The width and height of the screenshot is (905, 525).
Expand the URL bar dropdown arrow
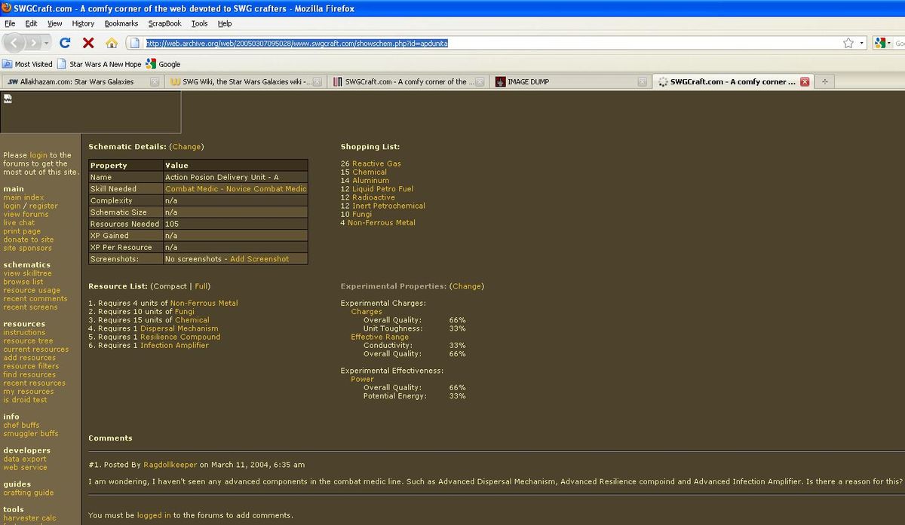[x=862, y=43]
